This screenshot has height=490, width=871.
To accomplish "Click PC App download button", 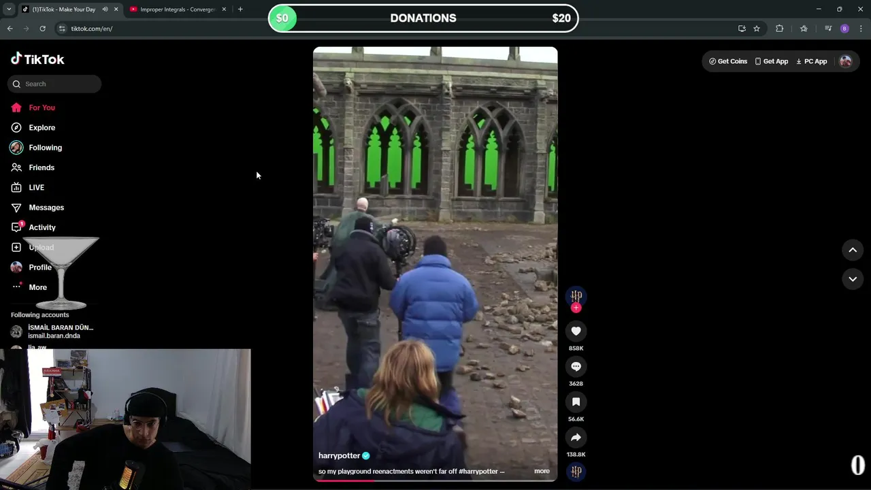I will [811, 61].
